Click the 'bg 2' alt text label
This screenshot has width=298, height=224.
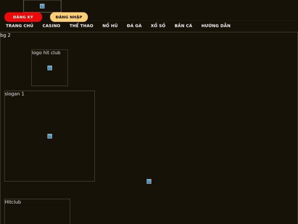pyautogui.click(x=5, y=35)
